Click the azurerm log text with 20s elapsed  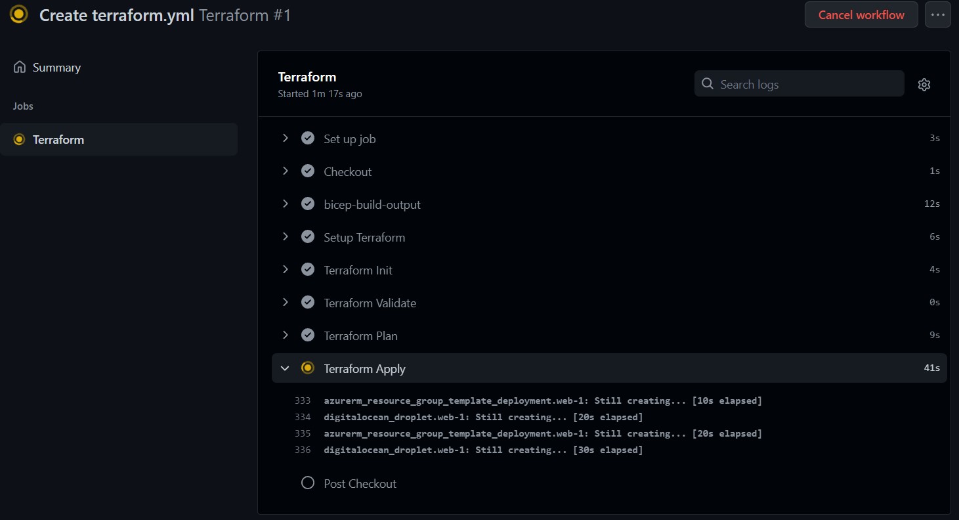[543, 433]
